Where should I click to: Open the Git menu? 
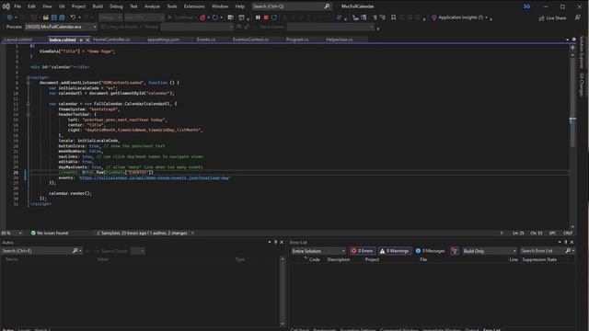click(62, 6)
